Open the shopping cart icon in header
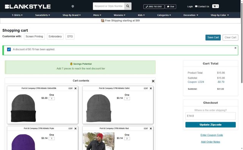The height and width of the screenshot is (150, 243). 215,6
